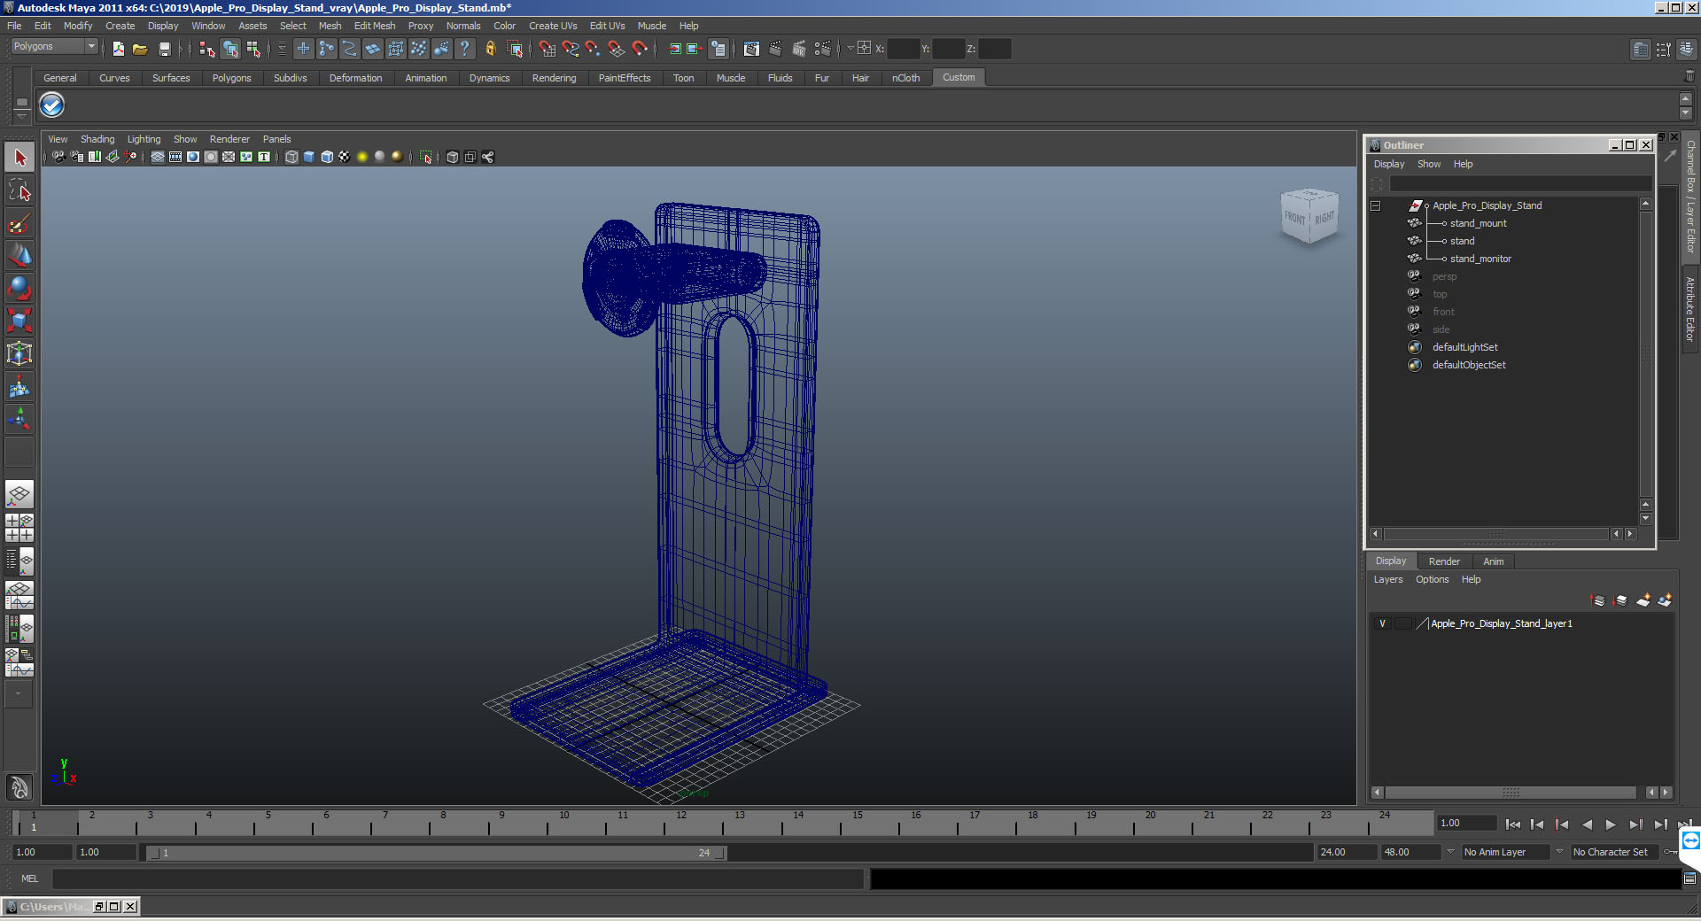Click the blue checkmark shelf button
Screen dimensions: 1701x921
coord(52,105)
